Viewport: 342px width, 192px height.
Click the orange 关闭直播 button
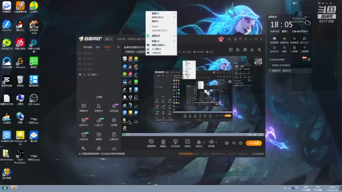pos(254,143)
